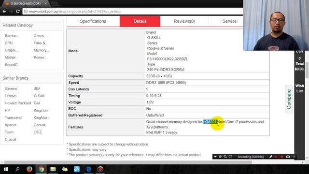This screenshot has height=174, width=309.
Task: Close the recorder toolbar
Action: (294, 157)
